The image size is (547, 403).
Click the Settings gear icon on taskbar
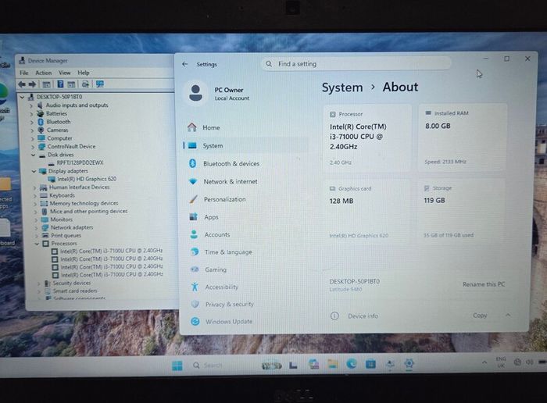point(409,364)
